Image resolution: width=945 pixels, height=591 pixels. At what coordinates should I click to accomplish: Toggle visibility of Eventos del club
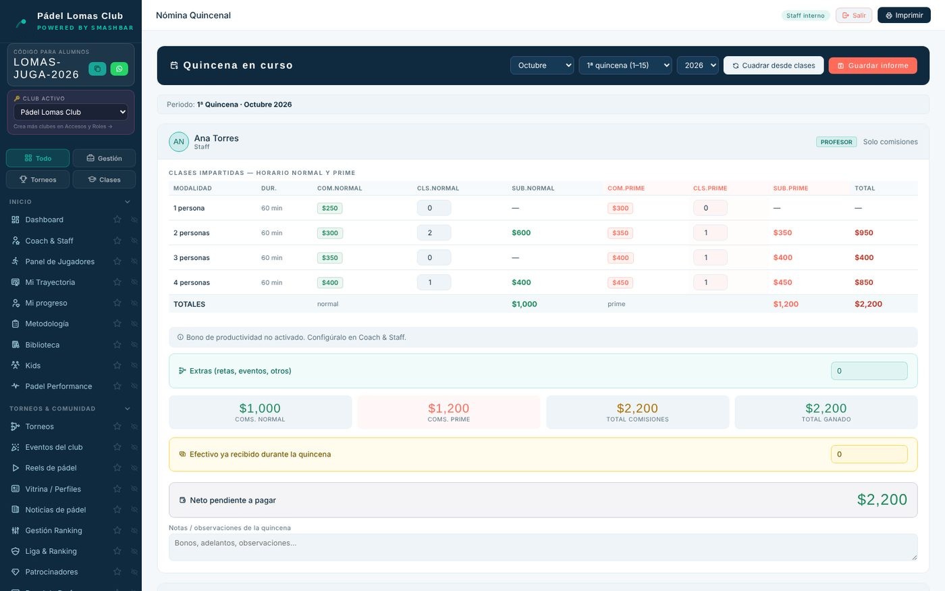134,447
